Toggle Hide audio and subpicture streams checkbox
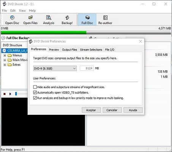Viewport: 172px width, 152px height. [35, 87]
